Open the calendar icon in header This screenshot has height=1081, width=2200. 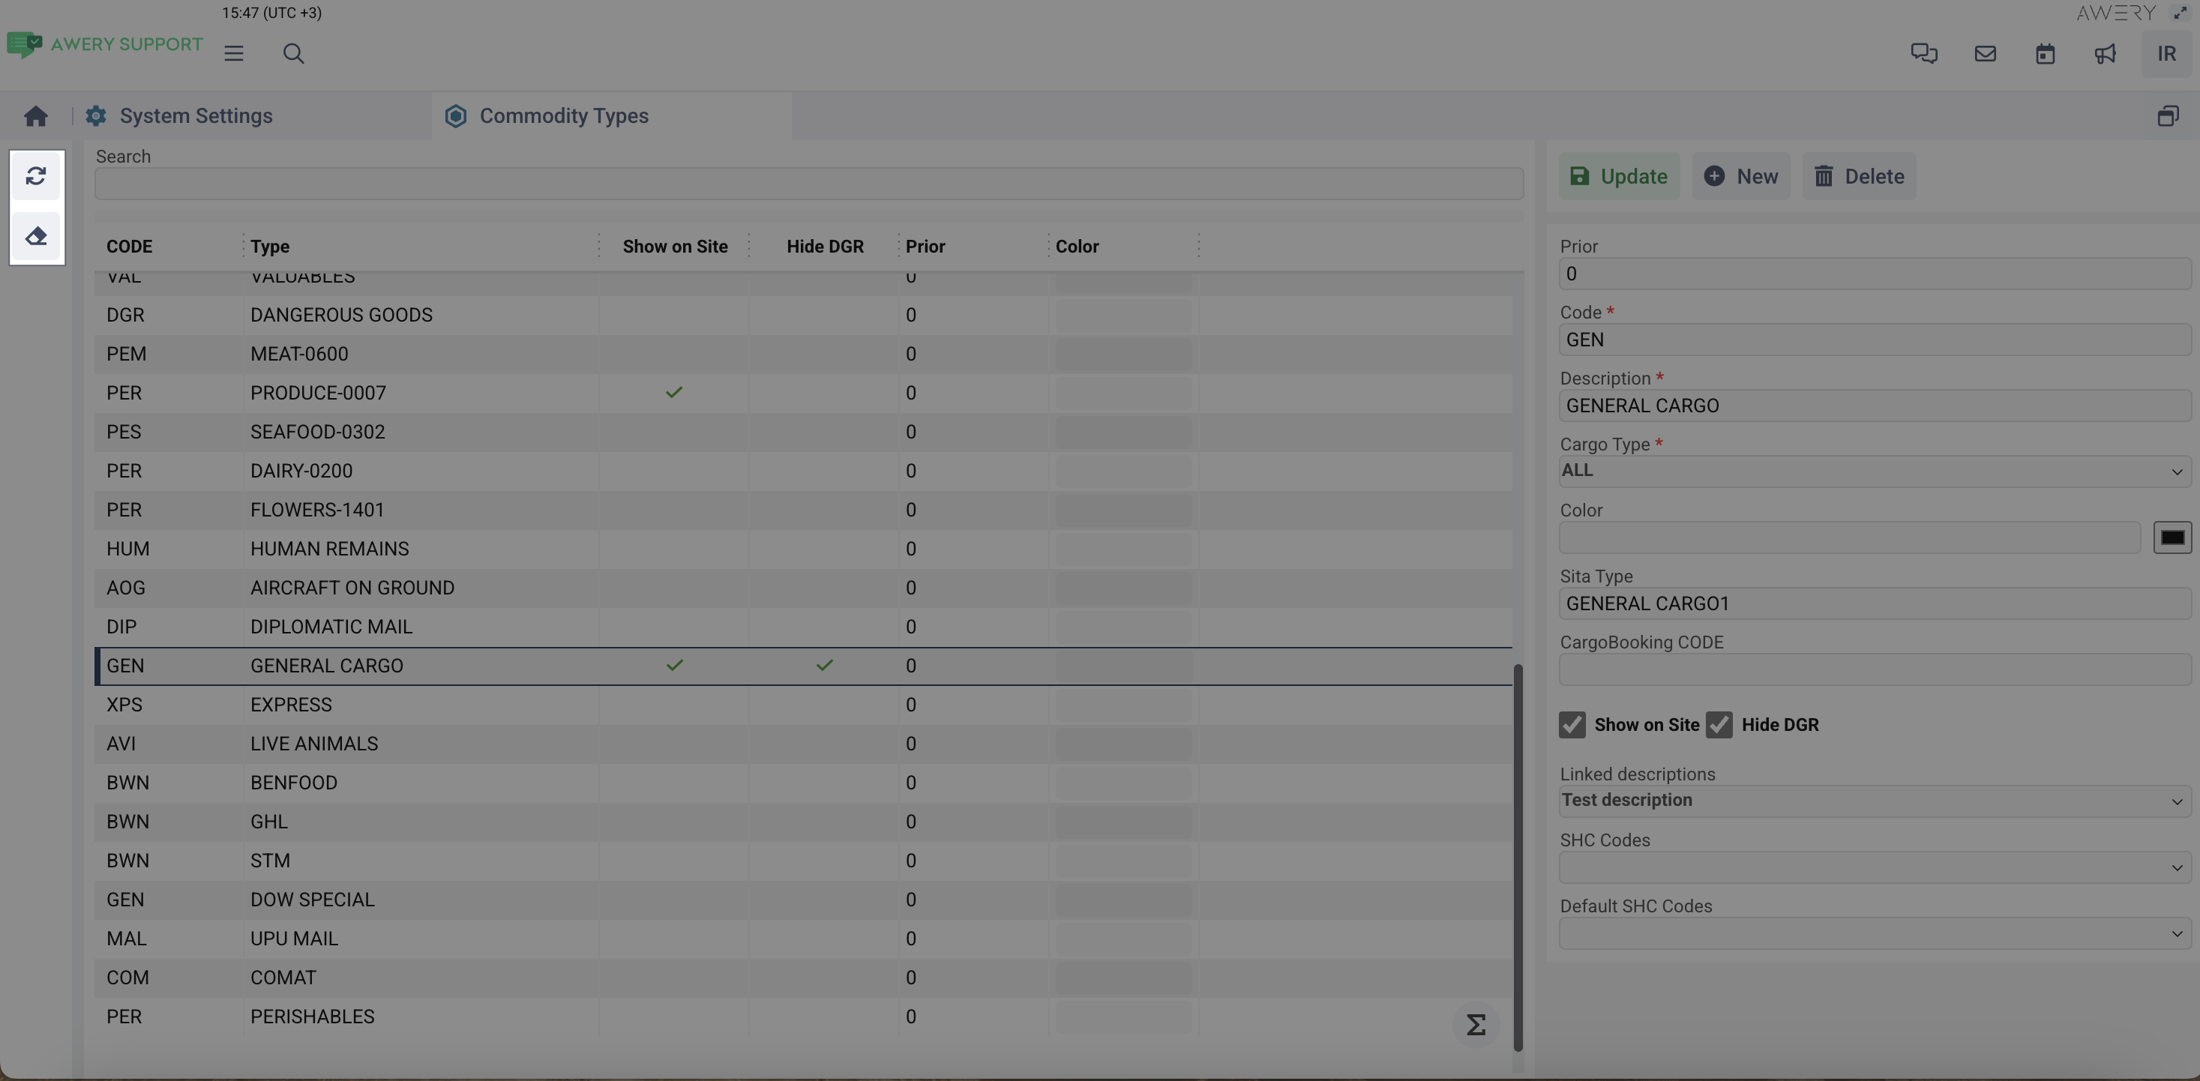coord(2045,54)
